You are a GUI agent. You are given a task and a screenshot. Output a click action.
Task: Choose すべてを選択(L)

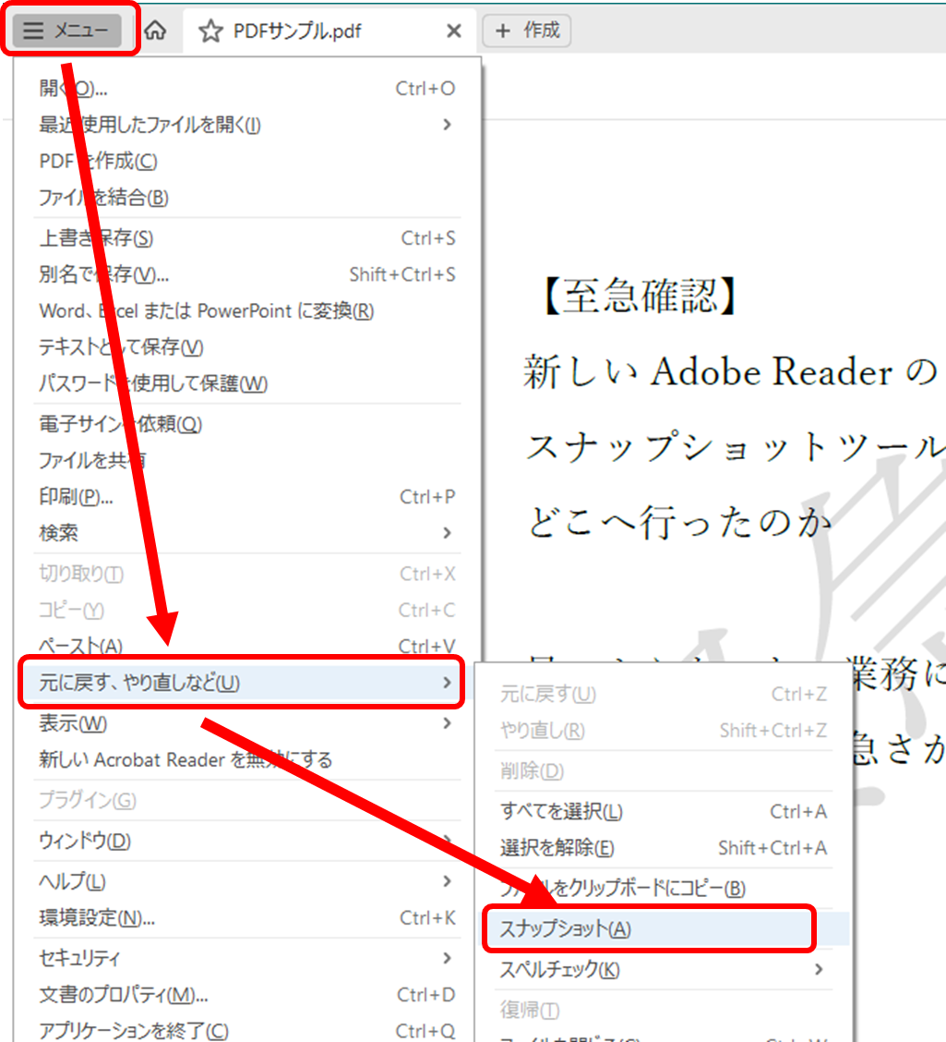point(664,811)
